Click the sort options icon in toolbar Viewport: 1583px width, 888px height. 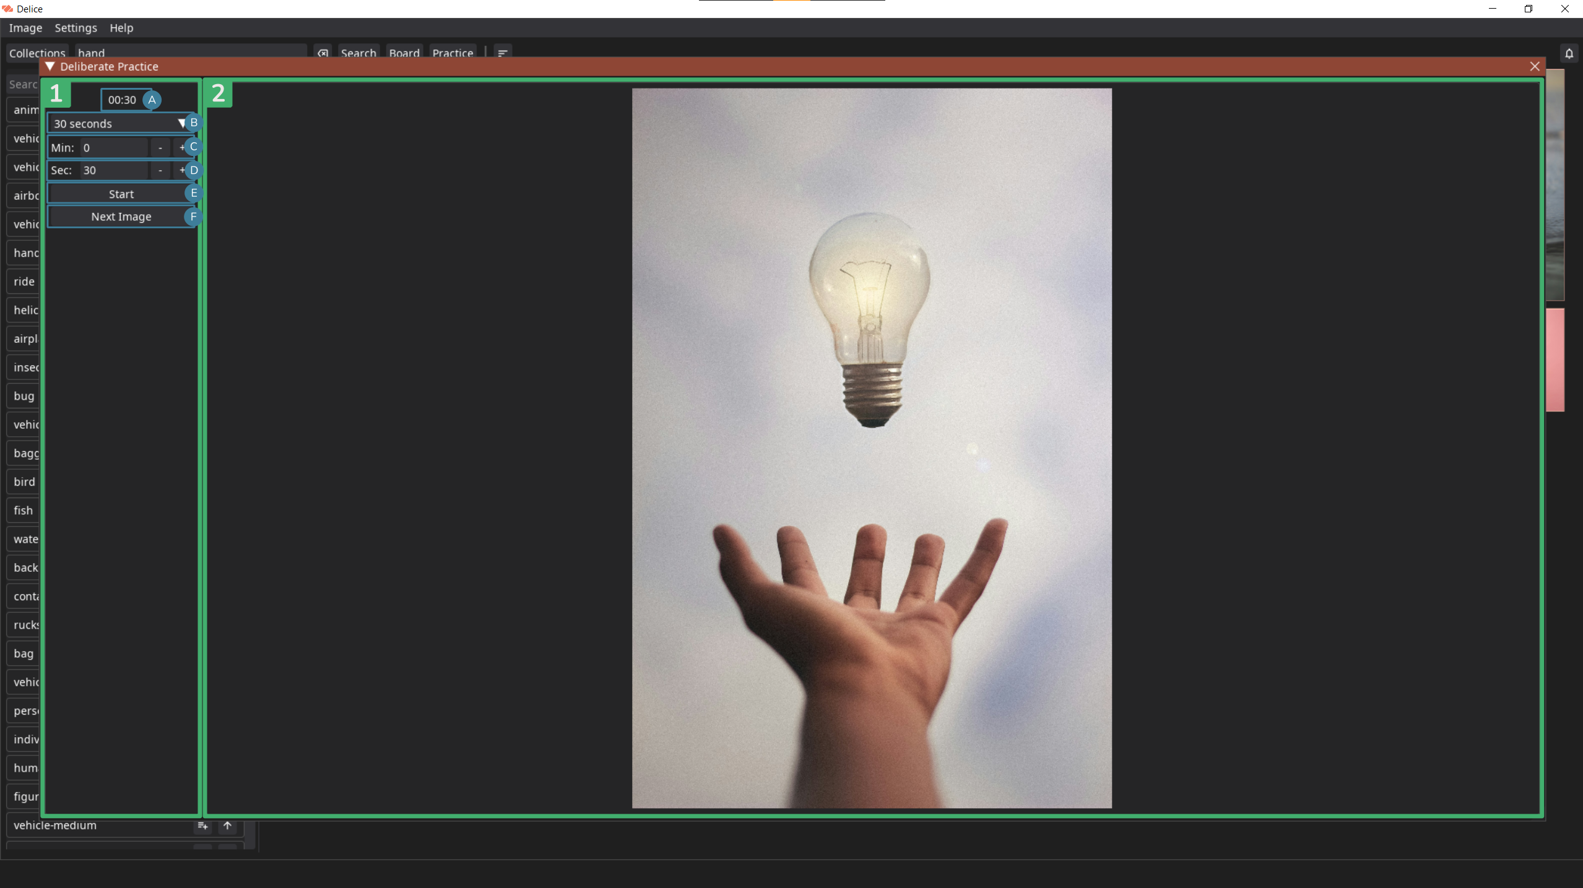point(503,53)
